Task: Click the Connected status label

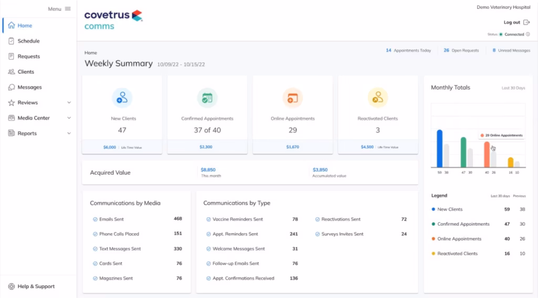Action: coord(514,34)
